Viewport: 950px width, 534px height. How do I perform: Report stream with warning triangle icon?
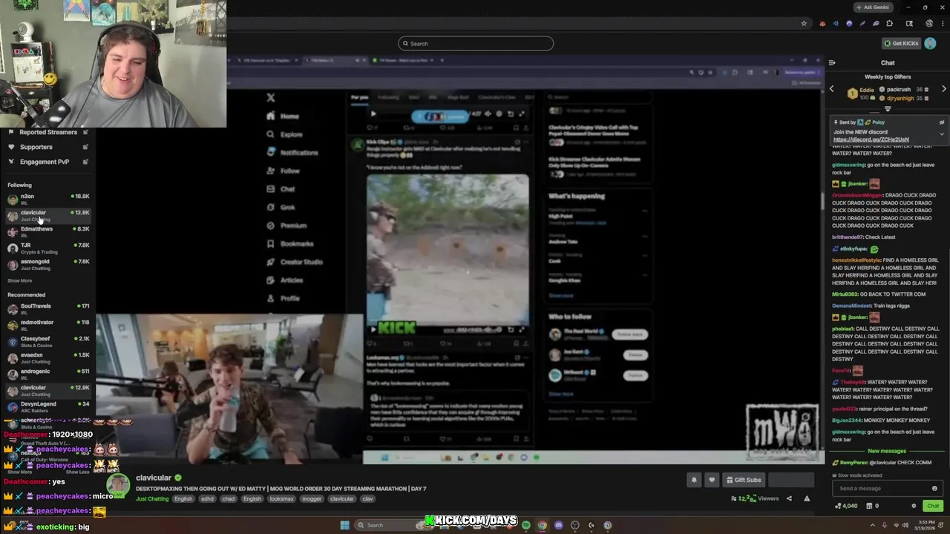(x=807, y=498)
